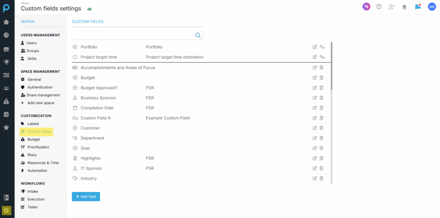This screenshot has height=218, width=440.
Task: Open the notifications bell
Action: click(x=404, y=7)
